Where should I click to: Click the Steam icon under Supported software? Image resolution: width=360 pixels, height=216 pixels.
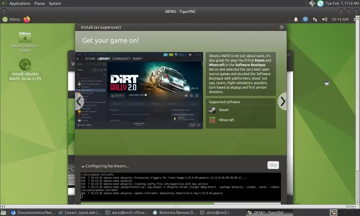tap(212, 110)
